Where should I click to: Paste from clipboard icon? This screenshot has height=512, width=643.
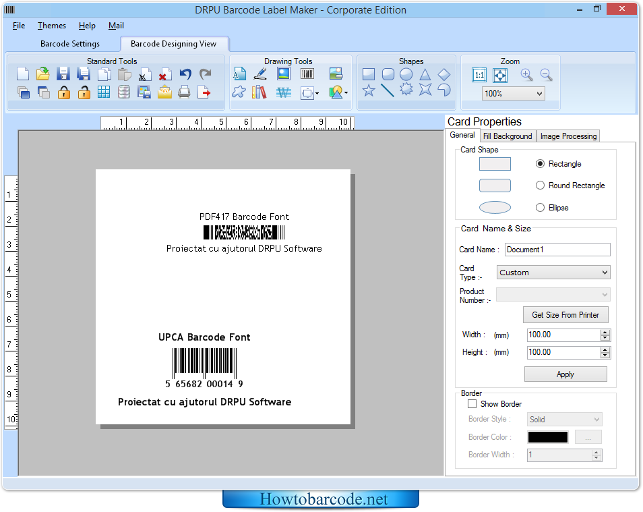(x=124, y=74)
